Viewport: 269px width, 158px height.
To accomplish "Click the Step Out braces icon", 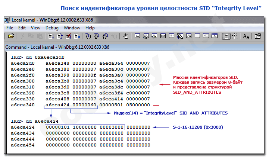I will click(x=106, y=36).
